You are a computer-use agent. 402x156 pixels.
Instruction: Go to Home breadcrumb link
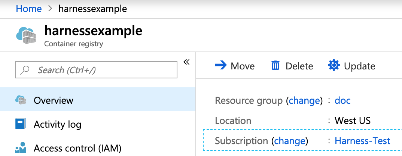[29, 9]
